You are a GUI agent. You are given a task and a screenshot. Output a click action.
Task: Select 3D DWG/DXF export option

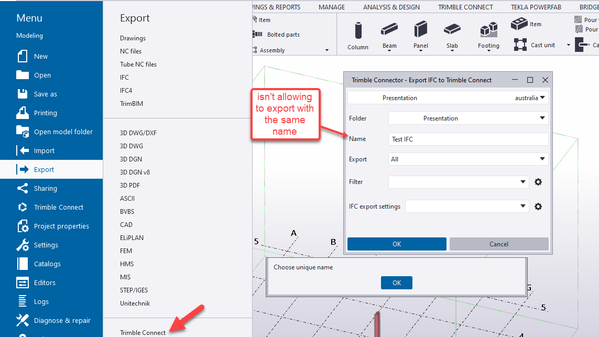click(138, 133)
